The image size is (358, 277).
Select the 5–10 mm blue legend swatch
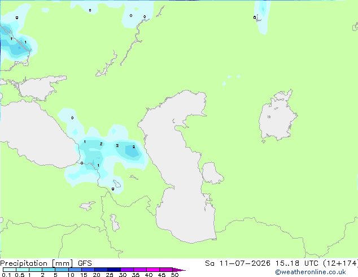point(62,270)
